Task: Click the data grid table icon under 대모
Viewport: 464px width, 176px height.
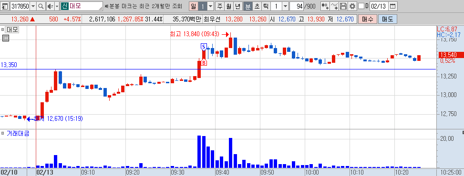Action: [6, 38]
